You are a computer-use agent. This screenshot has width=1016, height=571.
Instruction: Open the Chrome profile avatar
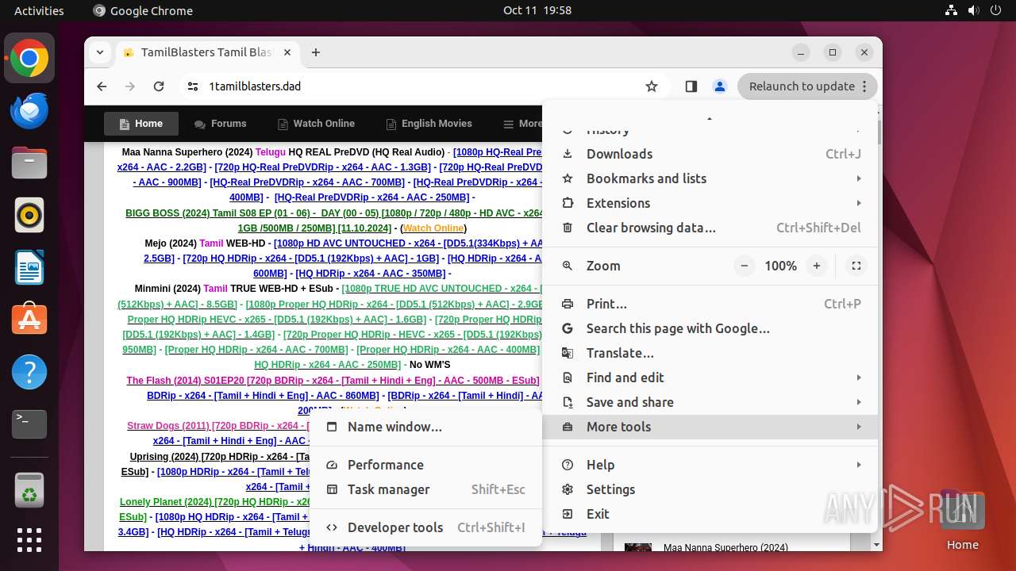pyautogui.click(x=720, y=86)
